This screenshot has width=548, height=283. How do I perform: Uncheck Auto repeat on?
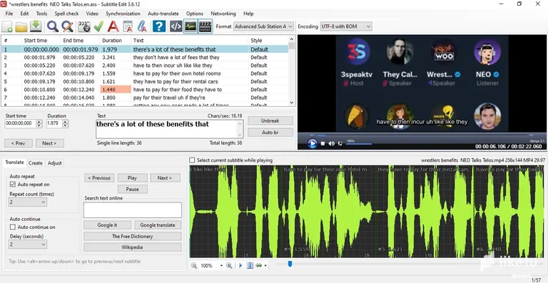(13, 184)
